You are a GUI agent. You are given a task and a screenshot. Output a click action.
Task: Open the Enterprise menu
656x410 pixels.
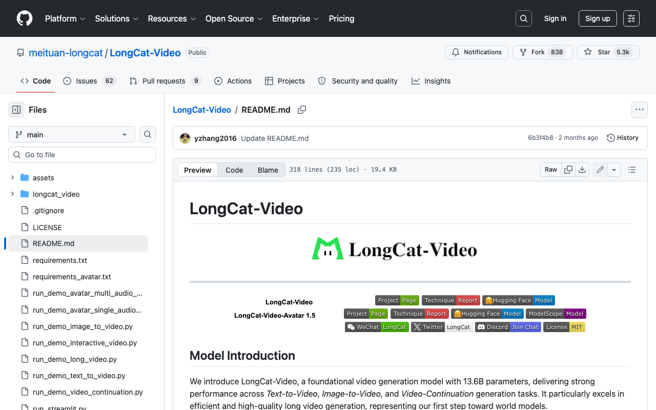[296, 18]
